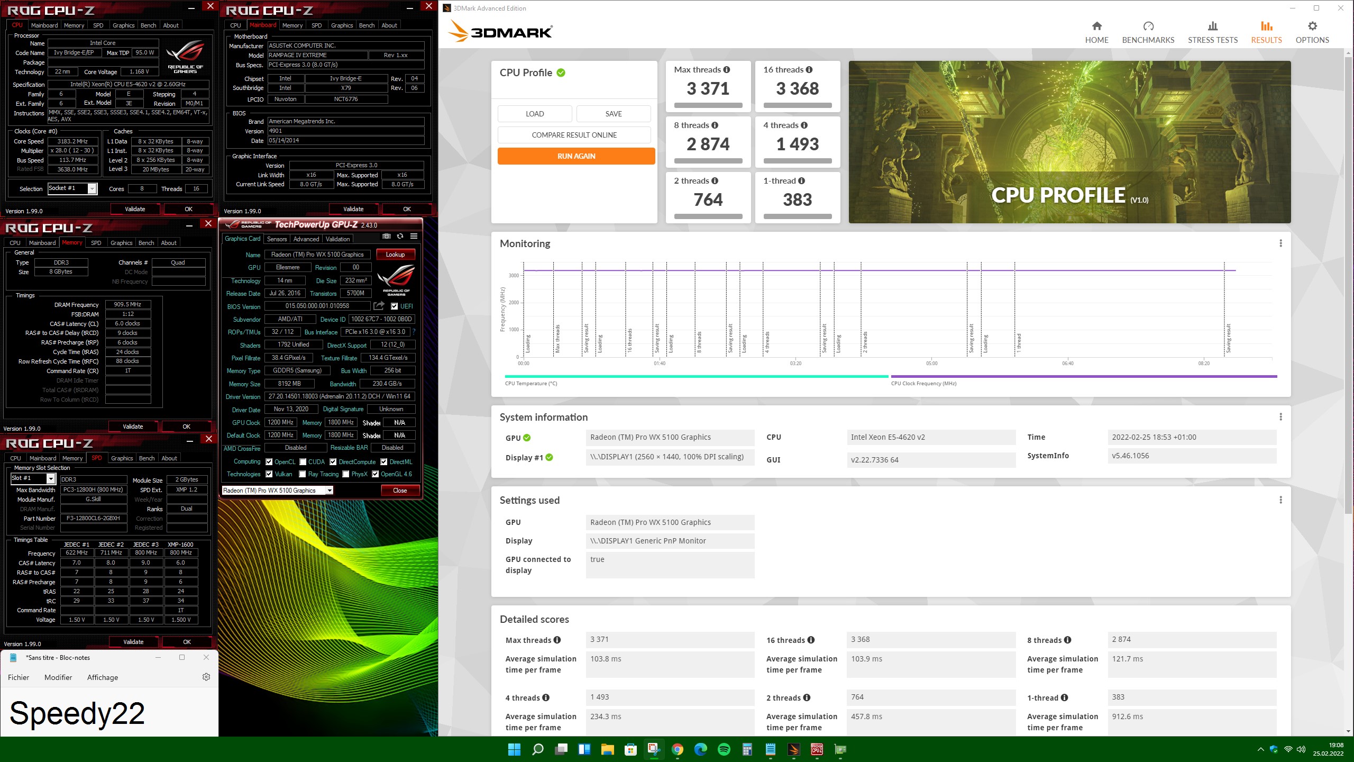Open Monitoring panel three-dot menu

coord(1280,243)
